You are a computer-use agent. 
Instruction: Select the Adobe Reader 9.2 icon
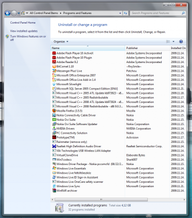coord(54,62)
